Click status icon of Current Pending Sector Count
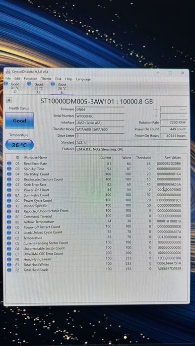This screenshot has width=195, height=346. click(9, 243)
